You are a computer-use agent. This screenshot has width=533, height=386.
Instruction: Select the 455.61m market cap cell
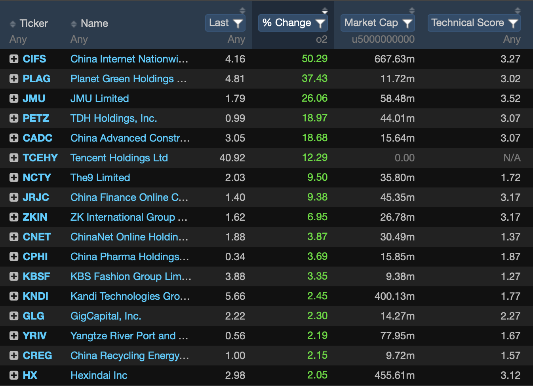pos(395,375)
